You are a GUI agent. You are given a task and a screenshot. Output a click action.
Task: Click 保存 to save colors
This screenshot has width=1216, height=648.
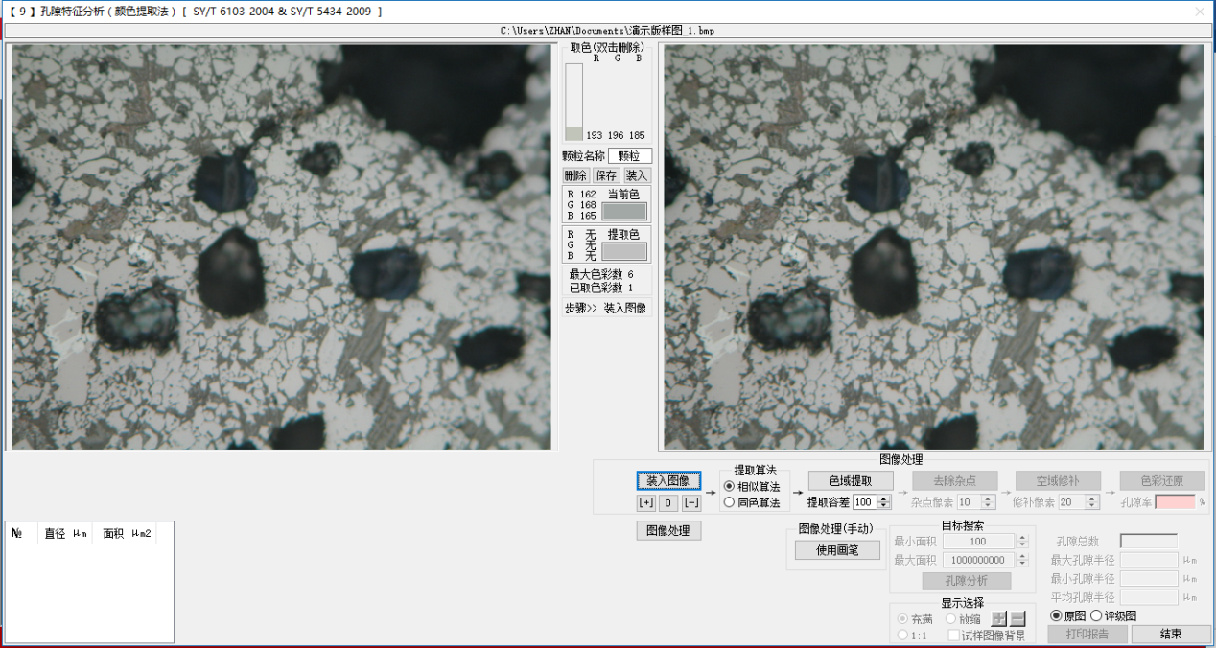[606, 175]
